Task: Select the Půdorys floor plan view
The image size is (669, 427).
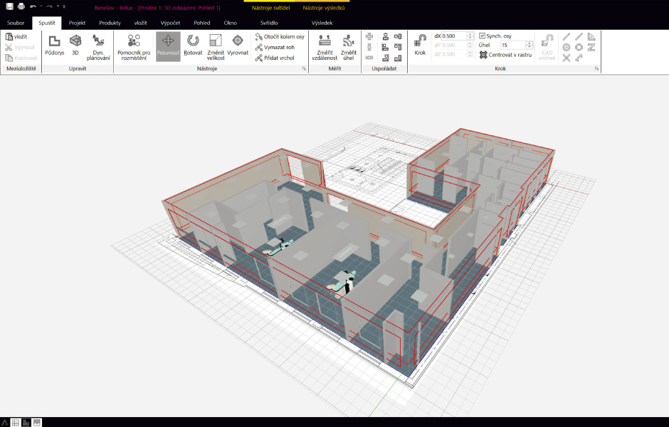Action: 55,46
